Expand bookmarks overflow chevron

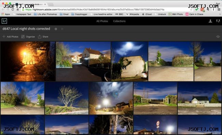(220, 14)
